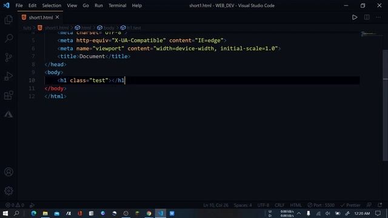Click the class="test" attribute in line 10
Viewport: 388px width, 218px height.
(89, 81)
